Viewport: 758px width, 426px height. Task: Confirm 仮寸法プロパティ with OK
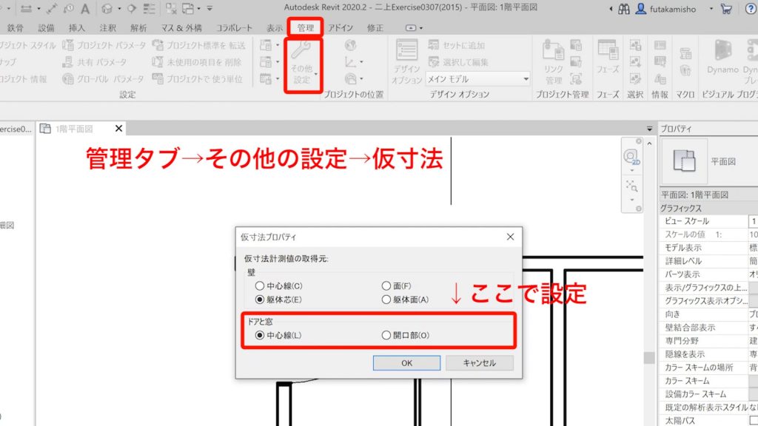click(x=406, y=362)
